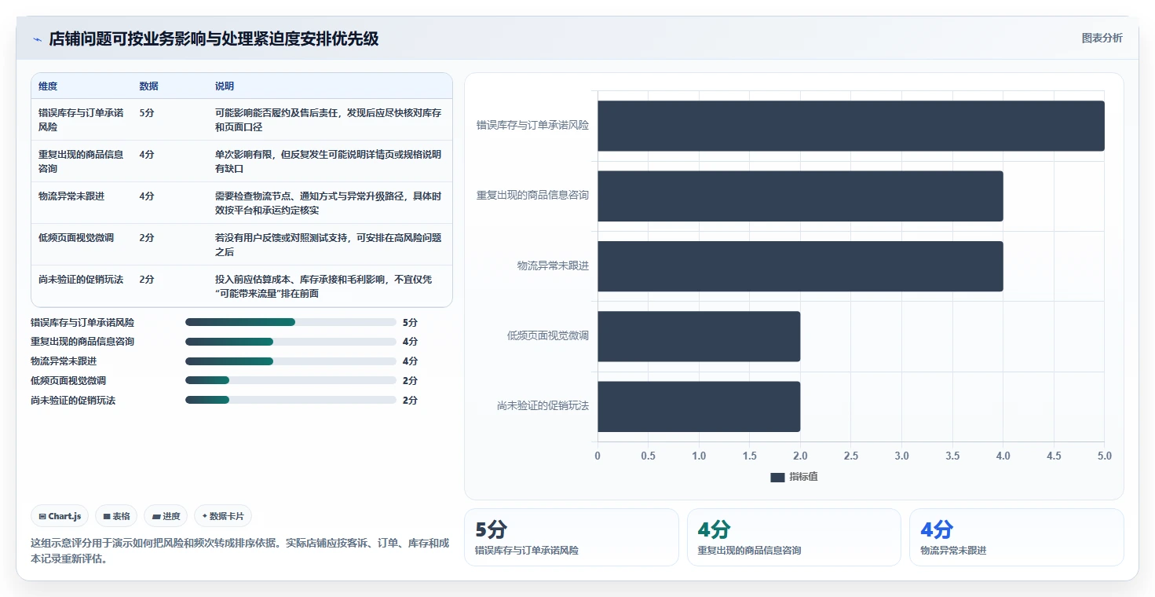The height and width of the screenshot is (597, 1155).
Task: Click the description starting 投入前应估算成本
Action: coord(323,286)
